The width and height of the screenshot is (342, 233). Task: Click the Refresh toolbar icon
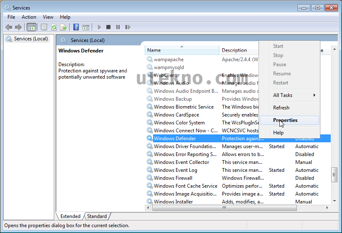pyautogui.click(x=54, y=27)
